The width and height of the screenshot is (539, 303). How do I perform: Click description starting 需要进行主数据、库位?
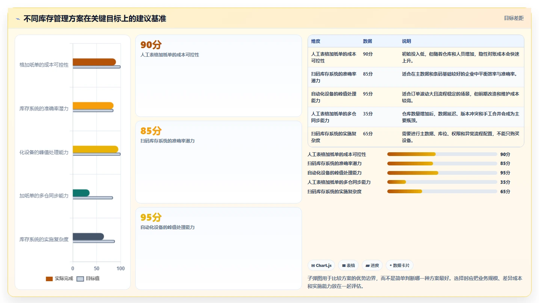click(x=460, y=137)
